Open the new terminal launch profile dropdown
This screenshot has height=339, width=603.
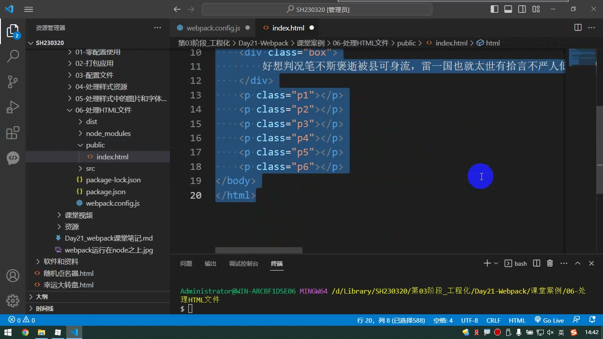(x=496, y=263)
